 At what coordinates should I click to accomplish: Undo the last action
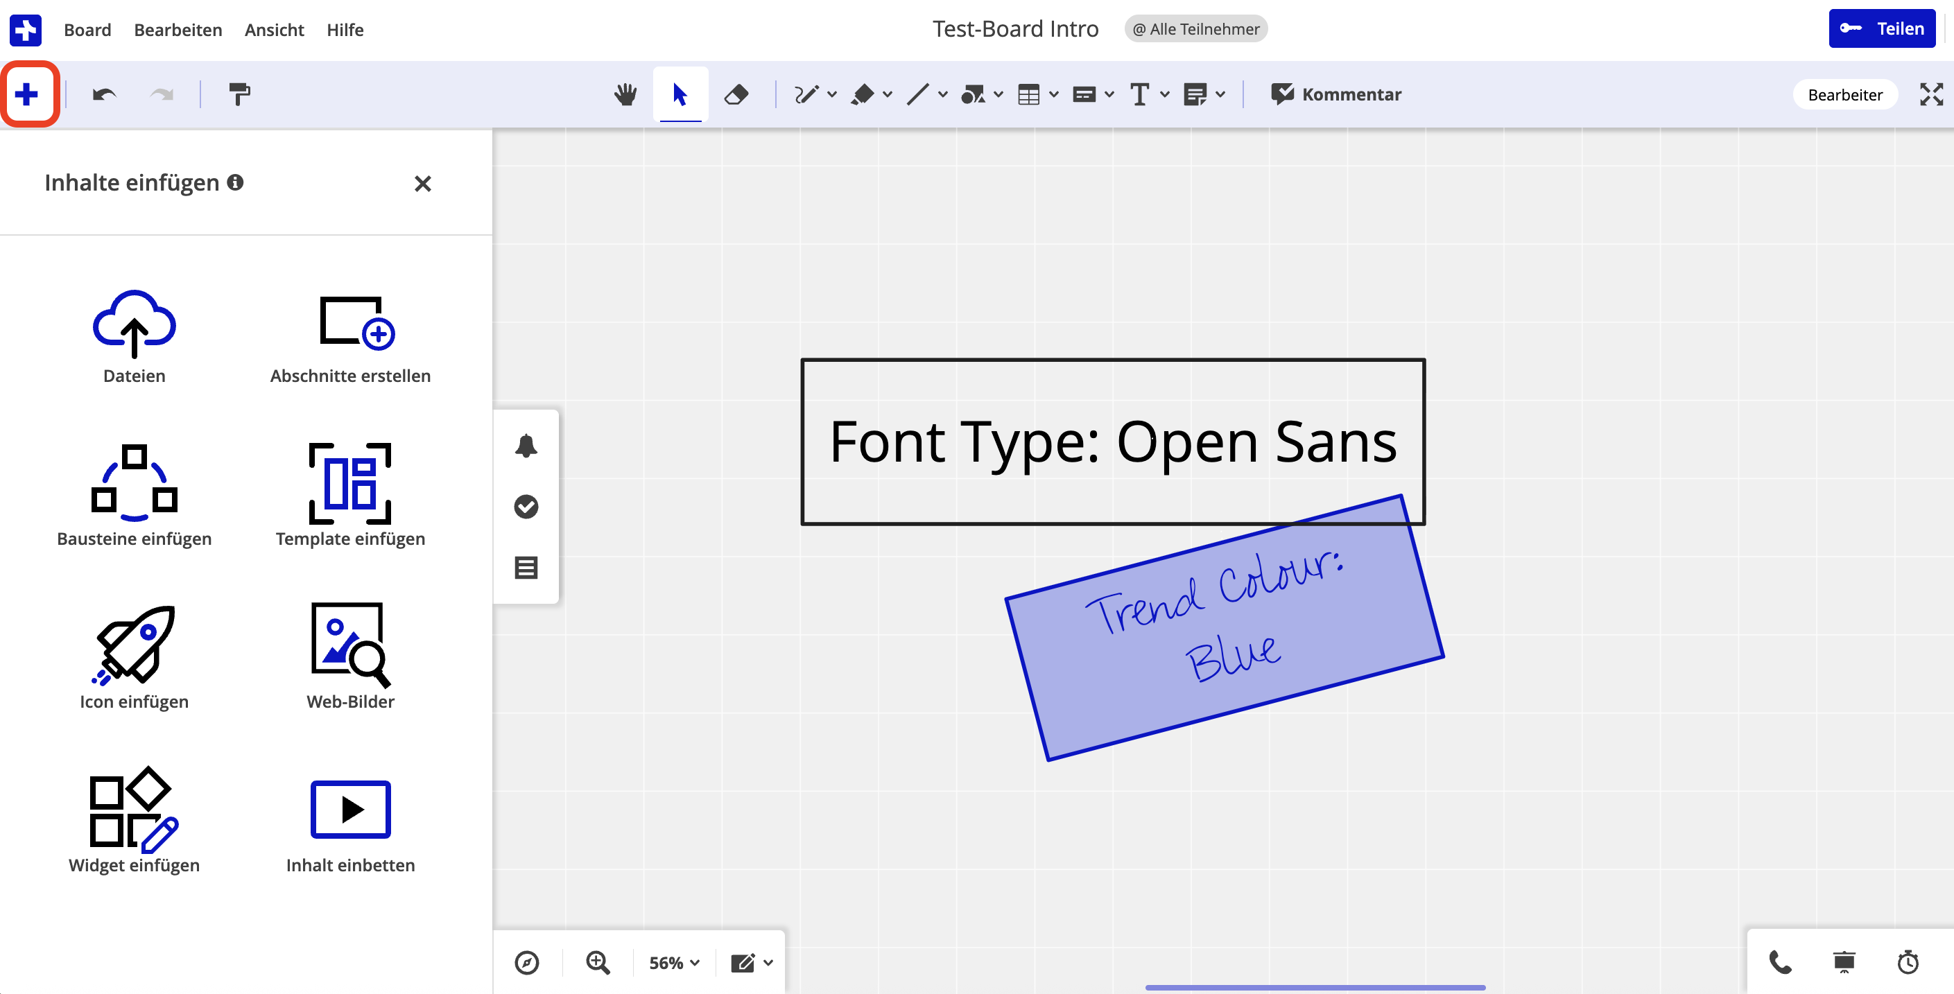point(104,94)
